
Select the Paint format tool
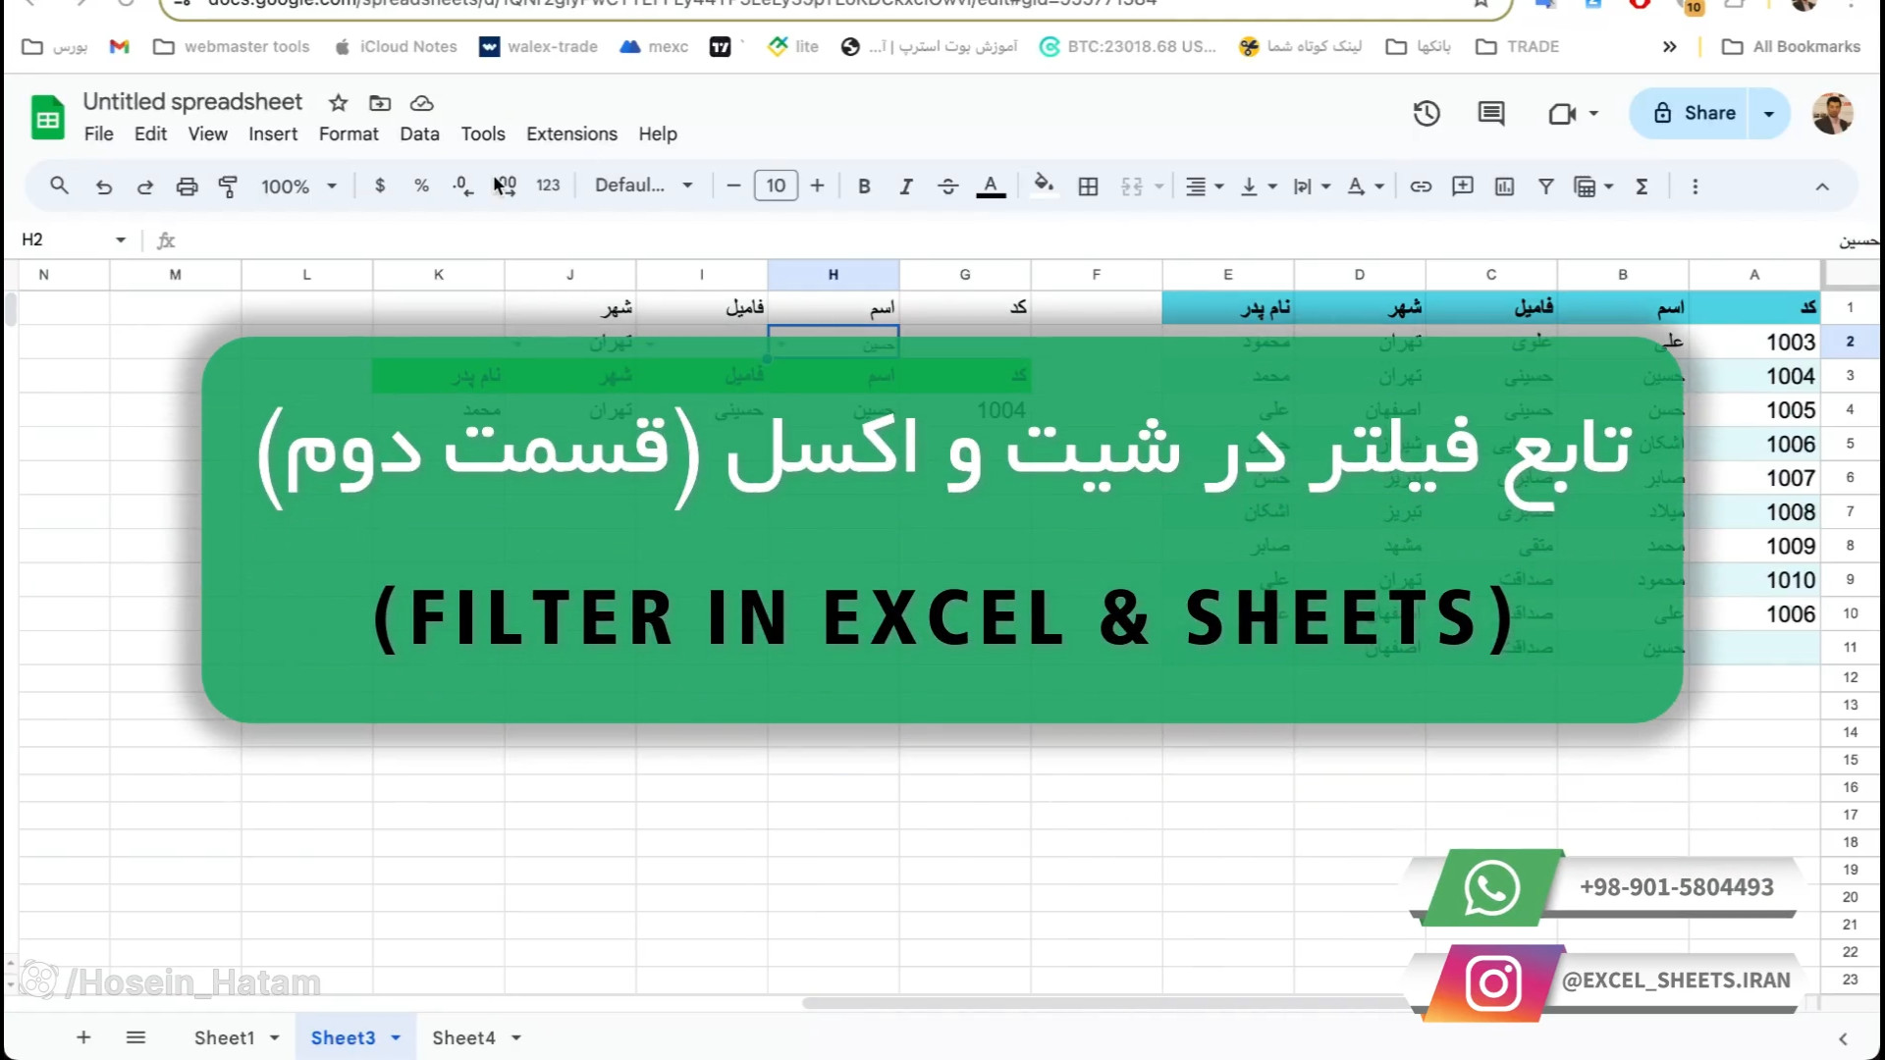click(228, 186)
